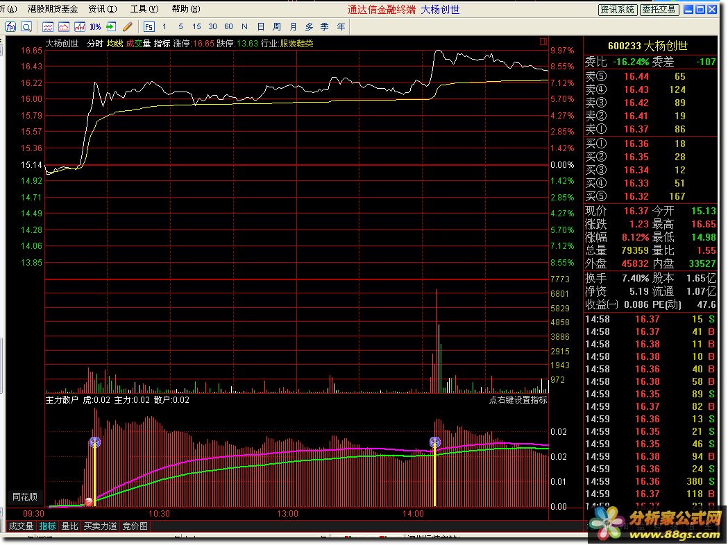Click 点右键设置指标 indicator settings text
This screenshot has width=728, height=545.
[518, 400]
